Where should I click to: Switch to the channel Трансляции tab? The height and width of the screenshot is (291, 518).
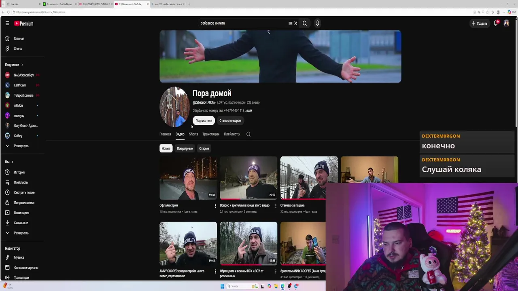(x=211, y=134)
